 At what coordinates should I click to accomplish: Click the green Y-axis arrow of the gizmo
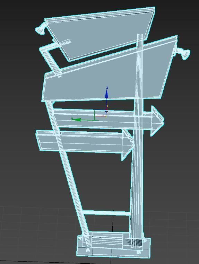point(77,120)
